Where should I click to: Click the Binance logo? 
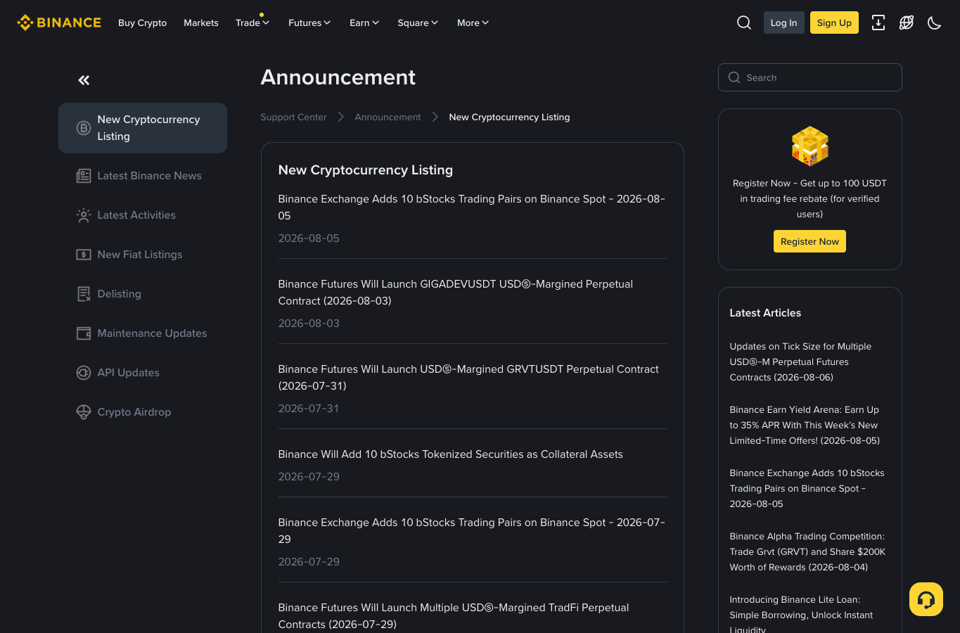59,23
